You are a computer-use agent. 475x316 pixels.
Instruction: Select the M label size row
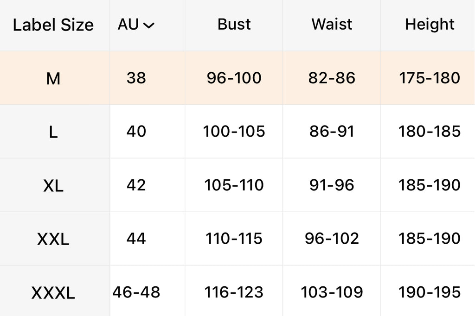(x=53, y=79)
